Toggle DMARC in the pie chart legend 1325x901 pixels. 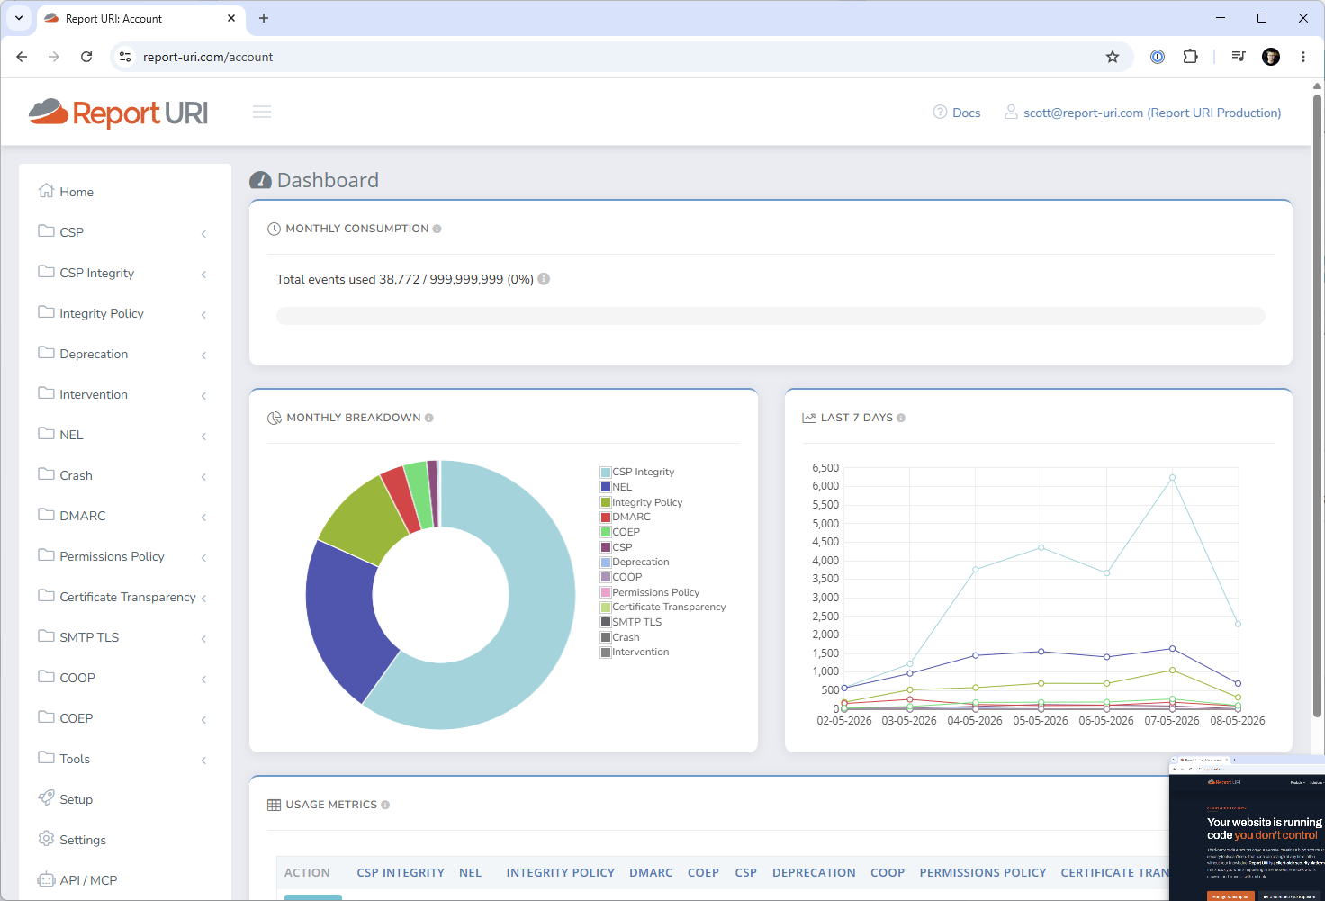pos(626,517)
